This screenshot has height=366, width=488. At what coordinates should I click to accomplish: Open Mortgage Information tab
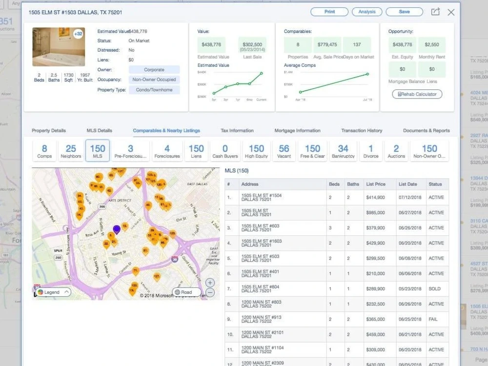pos(298,131)
